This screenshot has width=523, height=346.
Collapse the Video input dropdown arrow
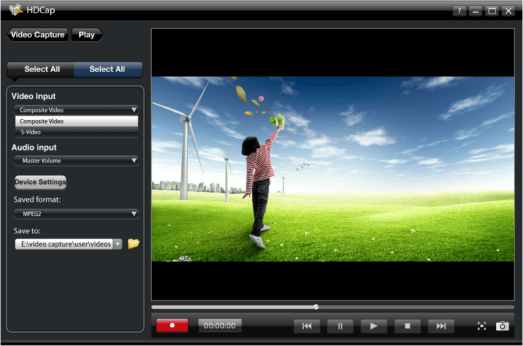[x=134, y=110]
